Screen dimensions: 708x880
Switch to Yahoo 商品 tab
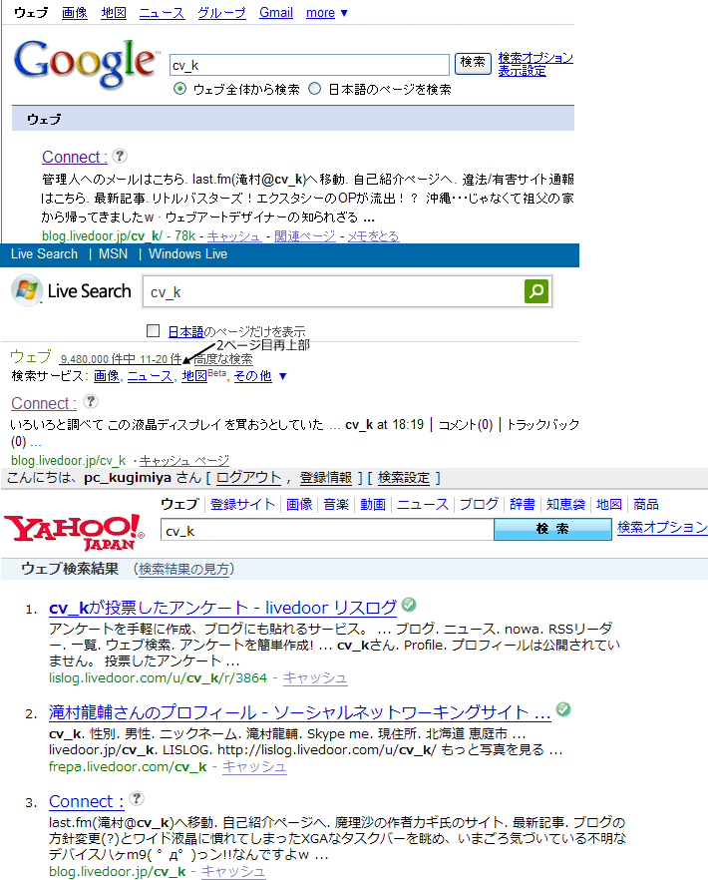pyautogui.click(x=646, y=504)
